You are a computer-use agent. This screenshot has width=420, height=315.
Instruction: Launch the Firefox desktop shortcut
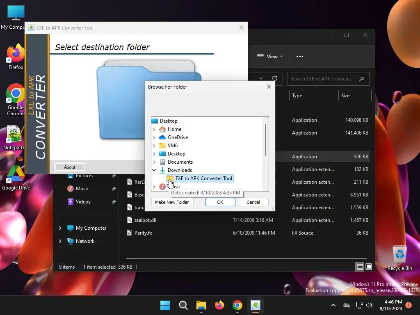coord(16,57)
